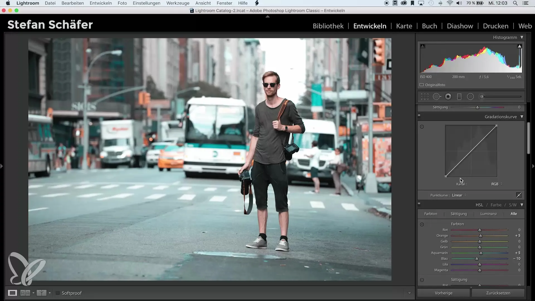535x301 pixels.
Task: Switch to S/W mode in HSL header
Action: pyautogui.click(x=512, y=205)
